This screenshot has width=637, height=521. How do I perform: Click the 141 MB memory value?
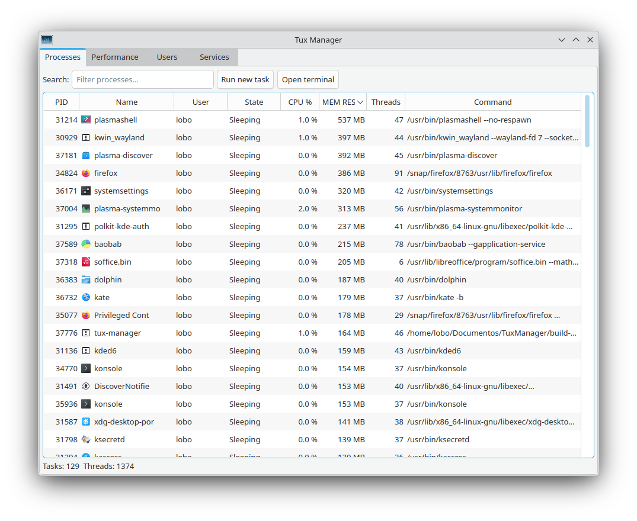click(351, 422)
